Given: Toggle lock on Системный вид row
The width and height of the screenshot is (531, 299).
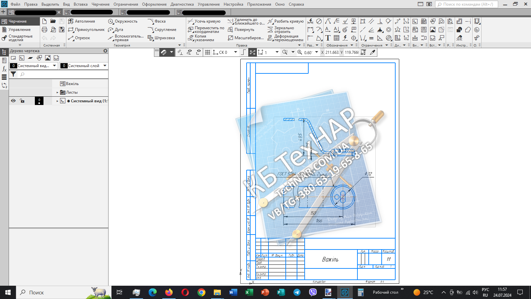Looking at the screenshot, I should 22,101.
